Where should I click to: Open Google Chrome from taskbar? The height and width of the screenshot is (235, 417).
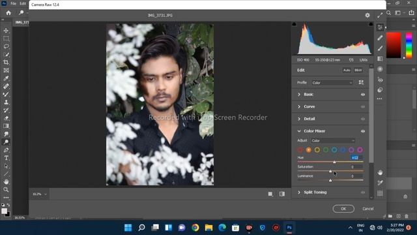195,228
